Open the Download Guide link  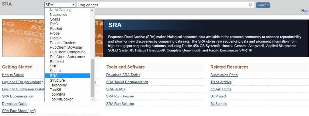tap(15, 104)
